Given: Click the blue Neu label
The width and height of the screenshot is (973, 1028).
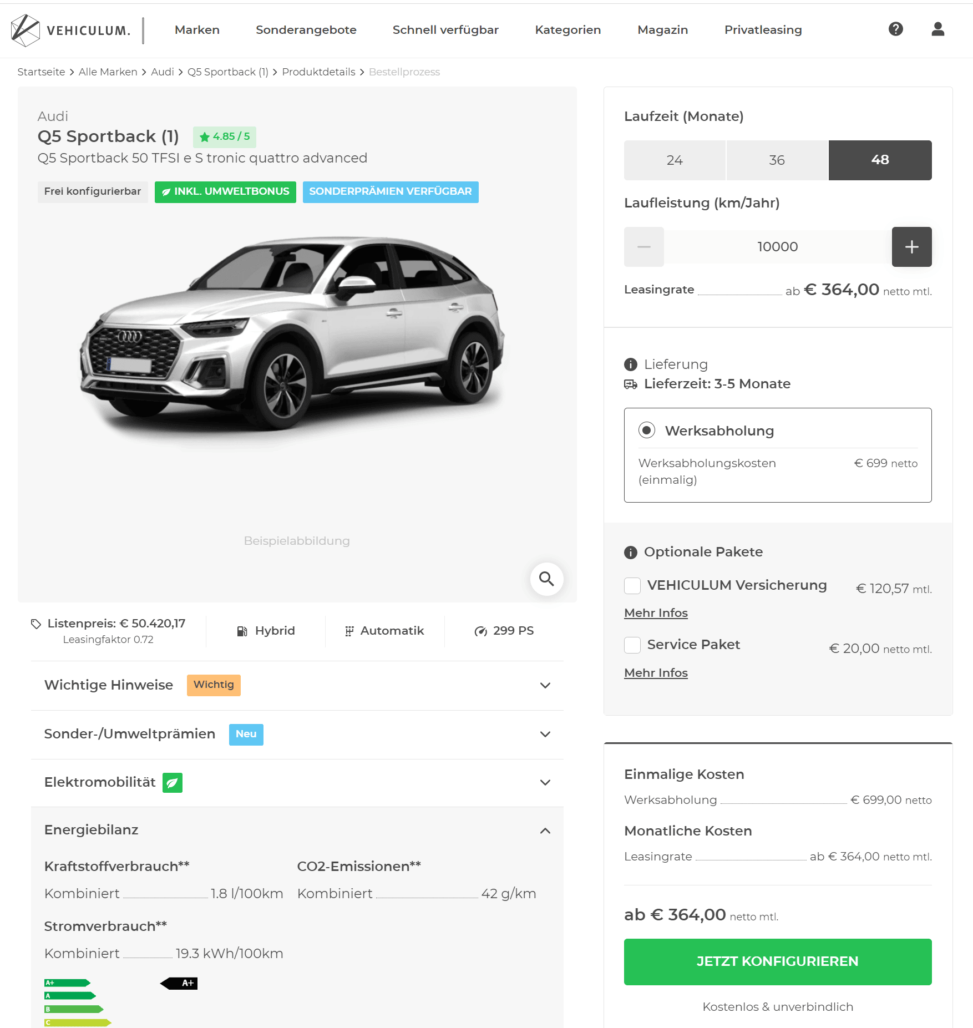Looking at the screenshot, I should tap(246, 735).
